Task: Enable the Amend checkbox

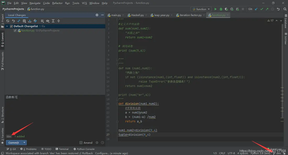Action: (81, 143)
